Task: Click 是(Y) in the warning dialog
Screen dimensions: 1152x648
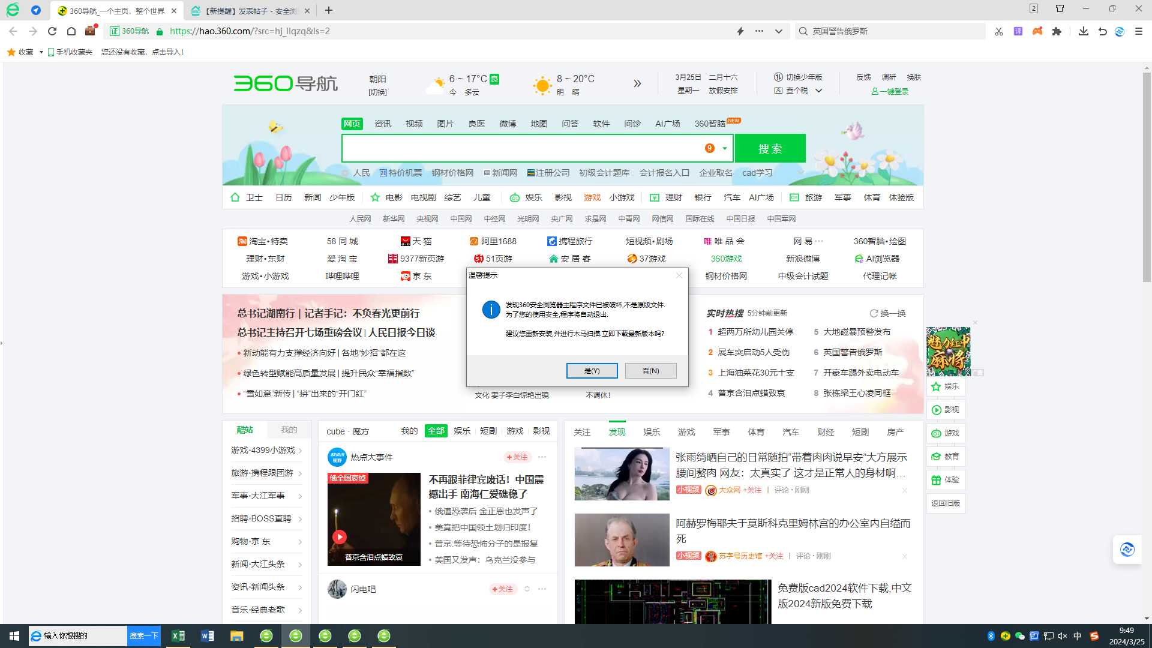Action: pyautogui.click(x=592, y=371)
